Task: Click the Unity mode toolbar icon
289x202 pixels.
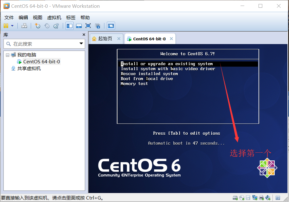Action: [98, 26]
